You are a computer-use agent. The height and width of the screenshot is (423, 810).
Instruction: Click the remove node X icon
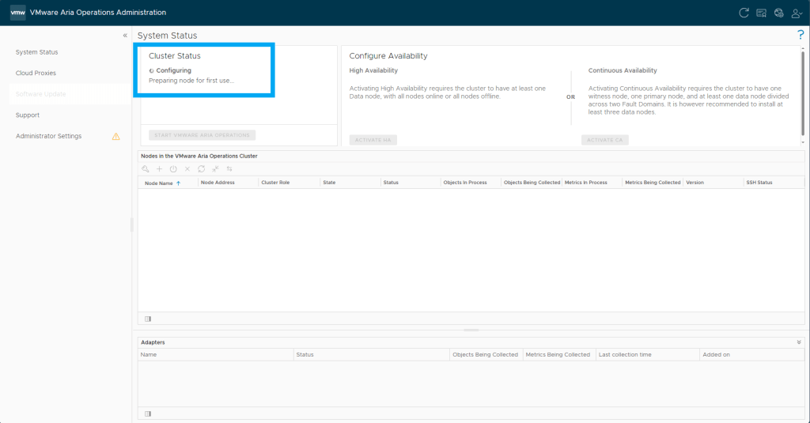(187, 169)
